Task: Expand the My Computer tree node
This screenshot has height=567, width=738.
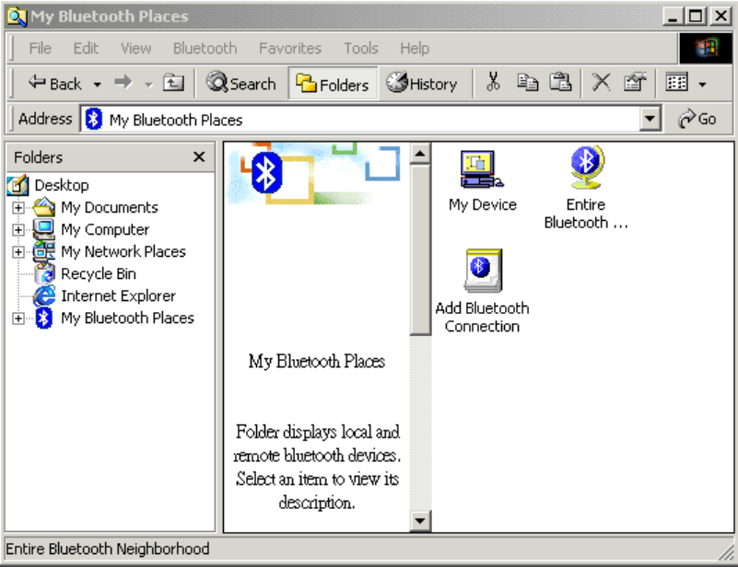Action: click(18, 229)
